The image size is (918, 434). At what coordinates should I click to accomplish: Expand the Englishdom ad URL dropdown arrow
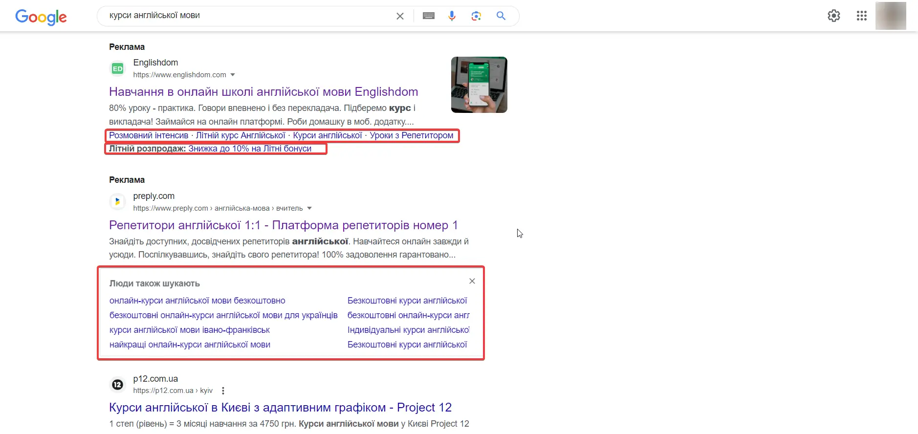[233, 75]
